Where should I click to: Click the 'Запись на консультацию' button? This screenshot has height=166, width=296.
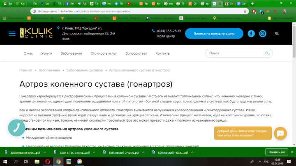tap(214, 34)
